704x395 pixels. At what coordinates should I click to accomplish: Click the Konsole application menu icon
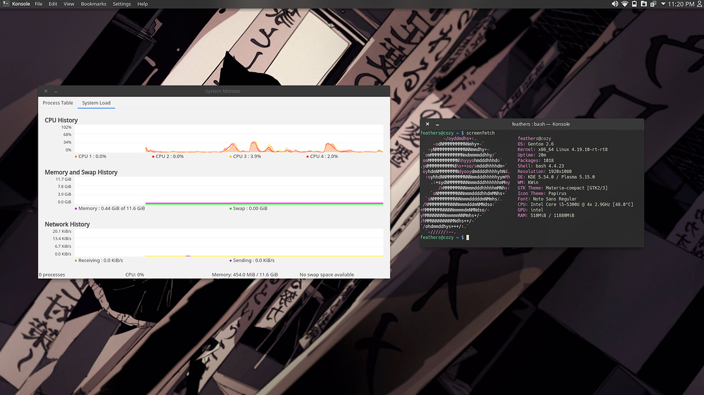pyautogui.click(x=5, y=4)
